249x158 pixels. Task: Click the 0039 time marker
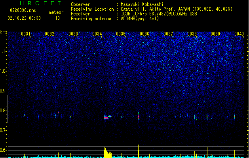215,34
